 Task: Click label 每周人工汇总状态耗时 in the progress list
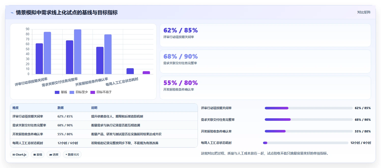(216, 143)
